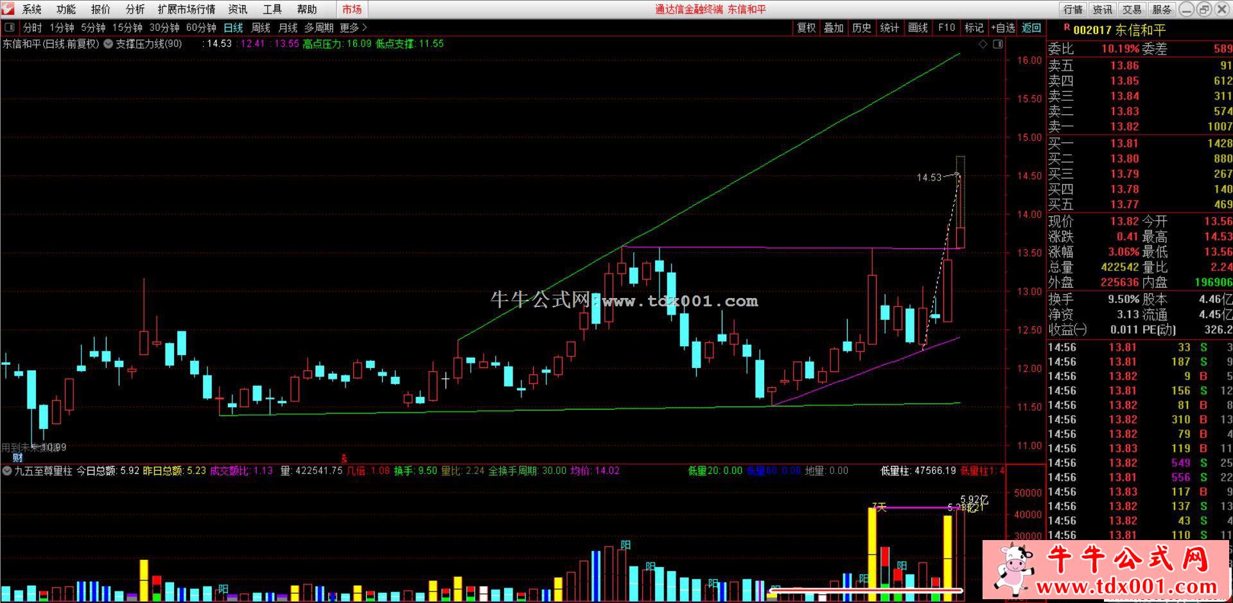This screenshot has height=603, width=1233.
Task: Open the 支撑压力线 indicator dropdown arrow
Action: (108, 44)
